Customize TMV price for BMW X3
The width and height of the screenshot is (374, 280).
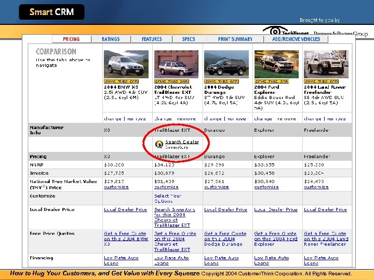[x=116, y=187]
